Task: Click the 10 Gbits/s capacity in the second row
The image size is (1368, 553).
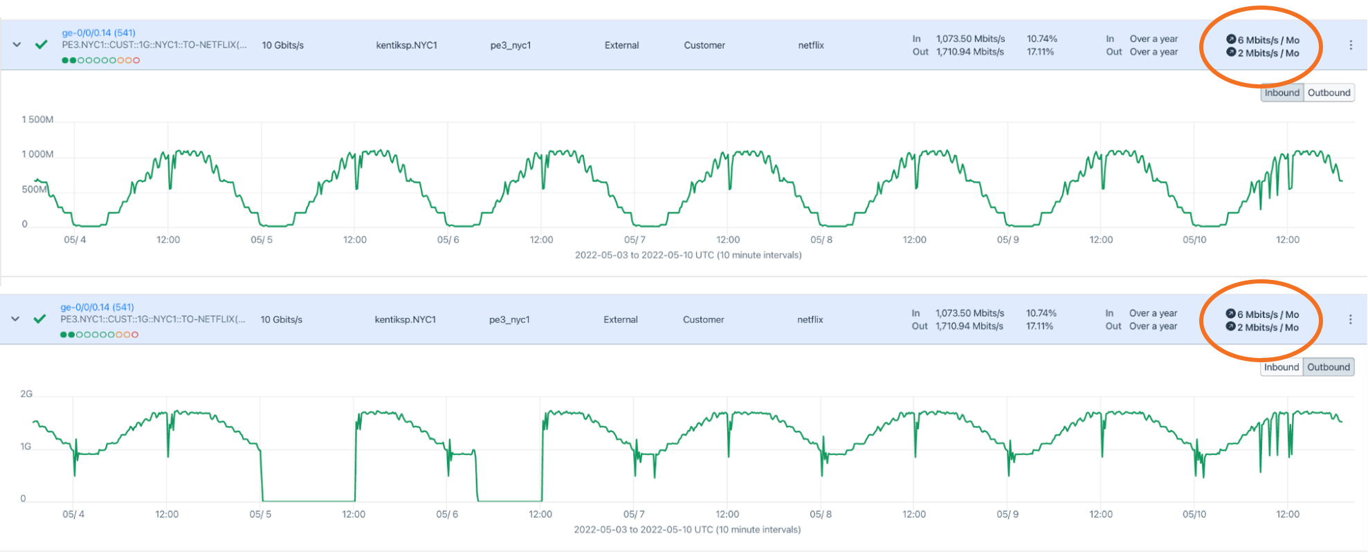Action: [282, 320]
